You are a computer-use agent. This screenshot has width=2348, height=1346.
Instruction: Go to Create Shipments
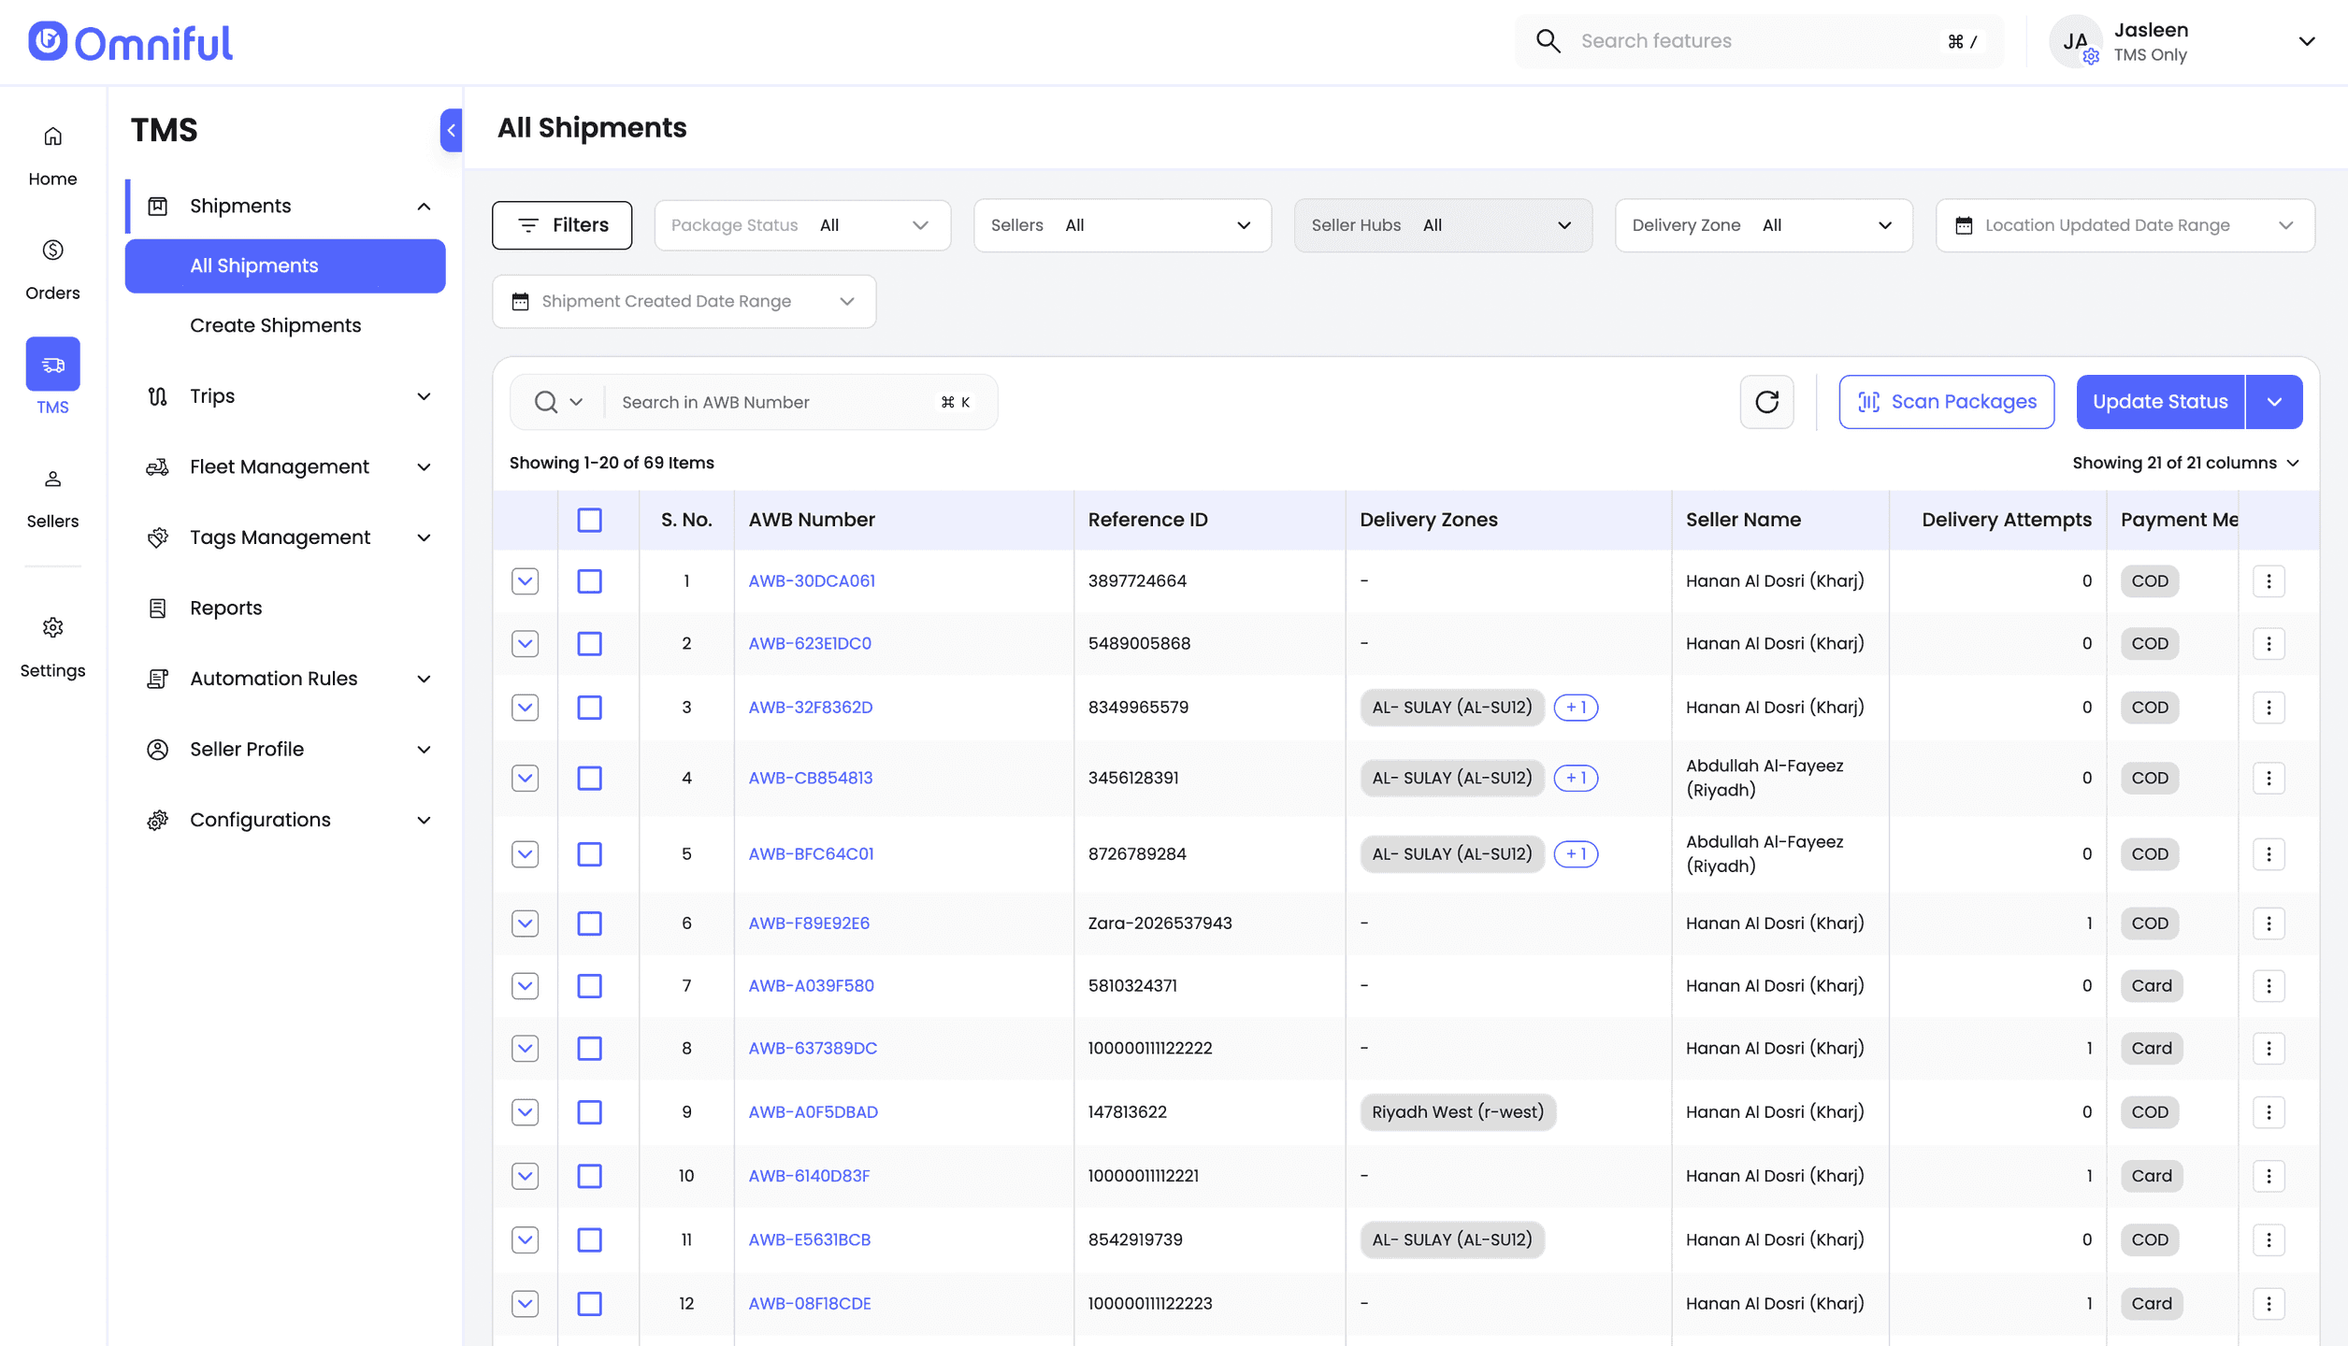[275, 325]
